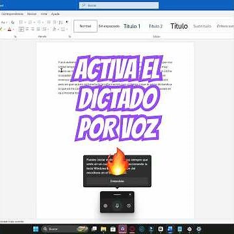This screenshot has height=234, width=234.
Task: Click the Buscar search box in the title bar
Action: [119, 5]
